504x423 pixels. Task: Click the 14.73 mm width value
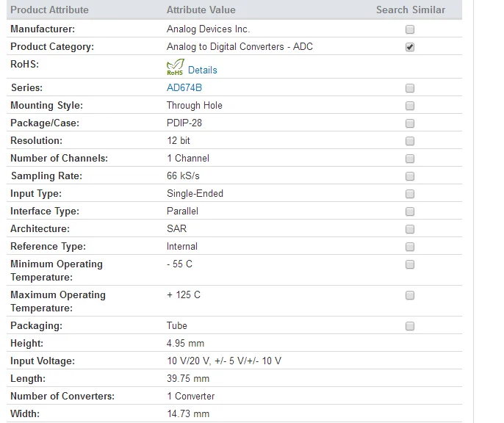[188, 413]
